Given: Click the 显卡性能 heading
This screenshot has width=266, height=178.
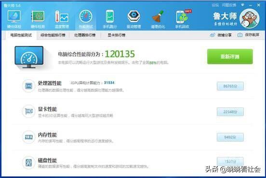Looking at the screenshot, I should coord(47,109).
